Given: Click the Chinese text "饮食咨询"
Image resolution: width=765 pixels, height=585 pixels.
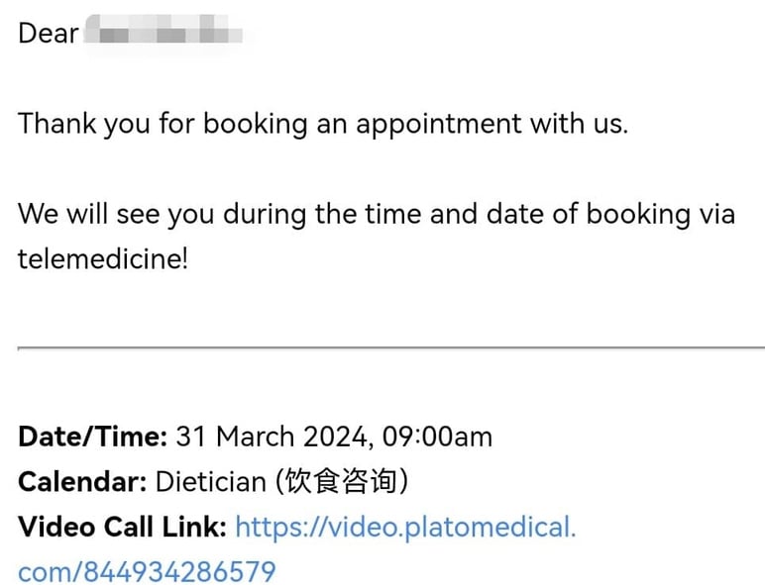Looking at the screenshot, I should pyautogui.click(x=341, y=482).
